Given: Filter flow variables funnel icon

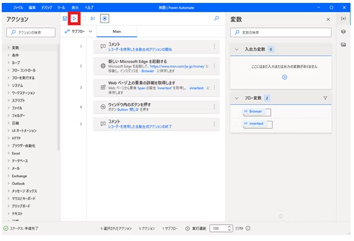Looking at the screenshot, I should (x=325, y=98).
